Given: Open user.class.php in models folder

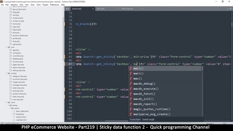Looking at the screenshot, I should pyautogui.click(x=18, y=99).
